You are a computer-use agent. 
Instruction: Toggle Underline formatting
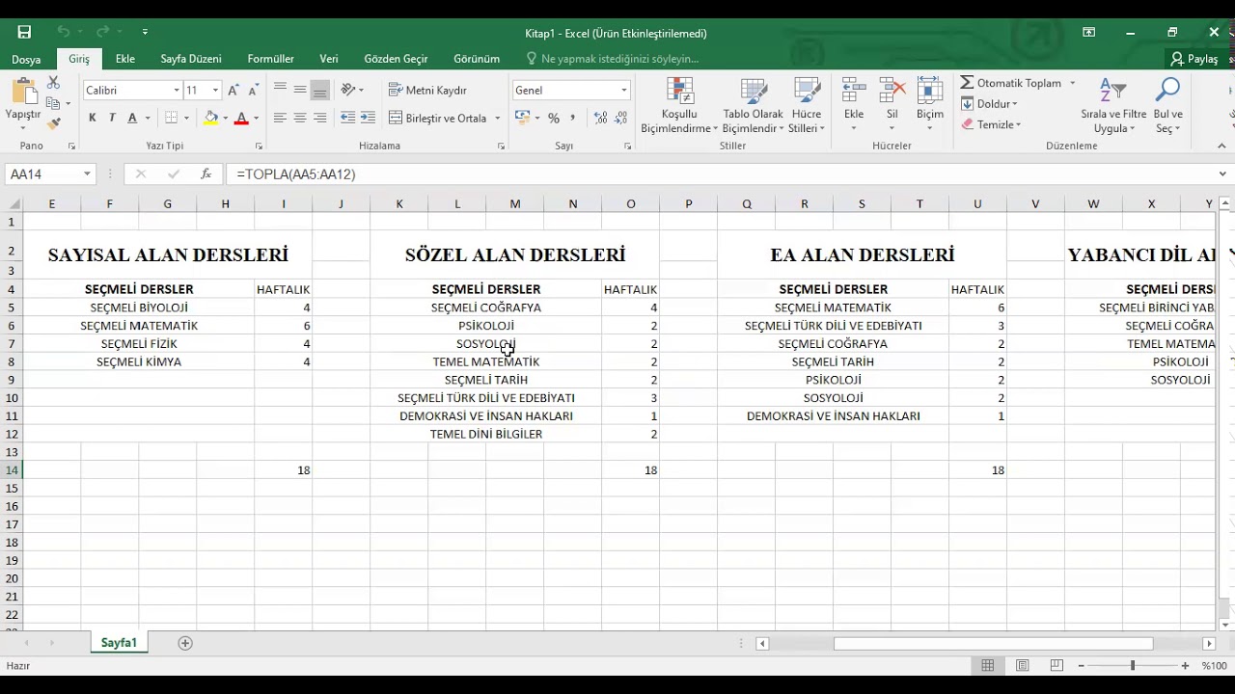[132, 118]
